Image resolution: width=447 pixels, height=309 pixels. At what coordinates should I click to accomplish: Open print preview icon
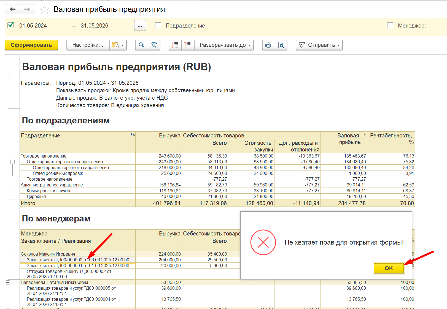281,45
